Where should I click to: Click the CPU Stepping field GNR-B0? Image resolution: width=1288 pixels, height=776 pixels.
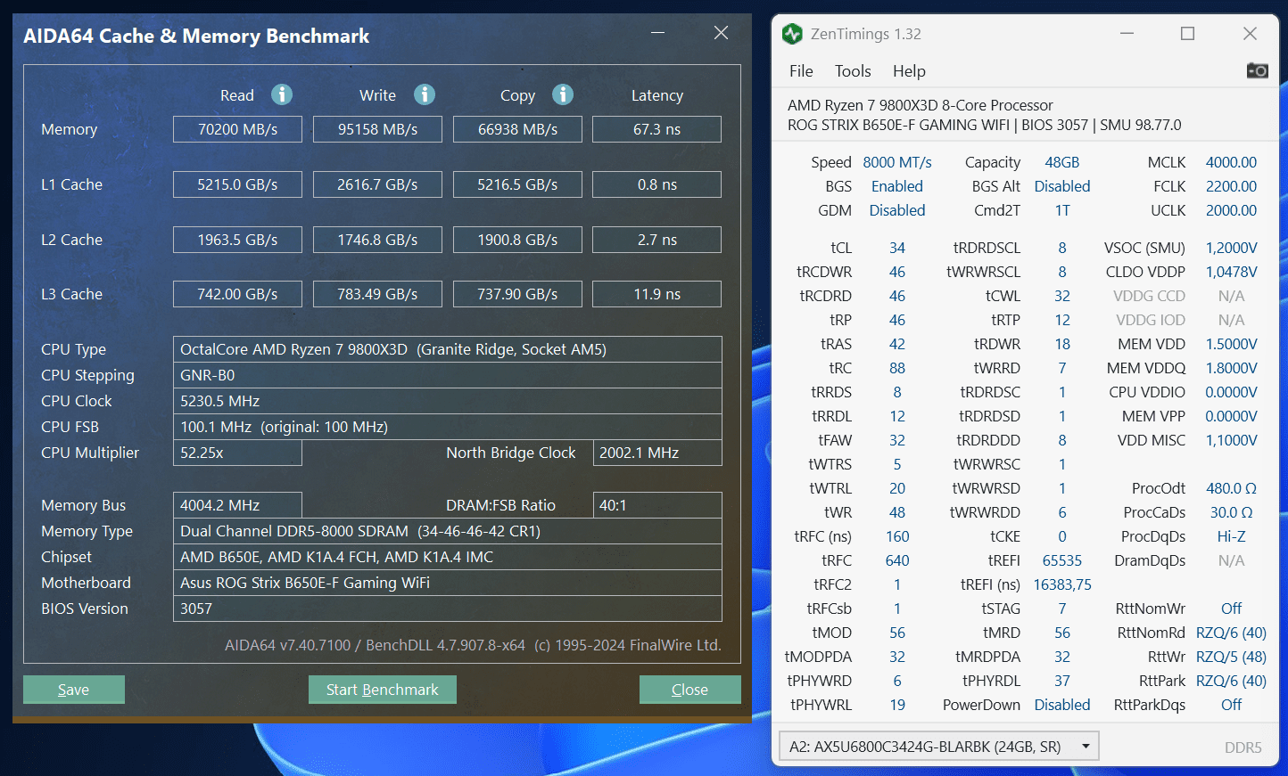pyautogui.click(x=447, y=375)
